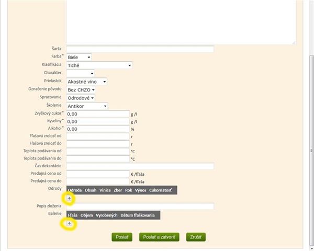
Task: Add a new row under Balenie table
Action: [69, 223]
